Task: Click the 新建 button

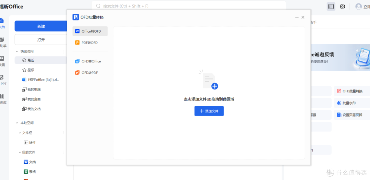Action: pos(41,26)
